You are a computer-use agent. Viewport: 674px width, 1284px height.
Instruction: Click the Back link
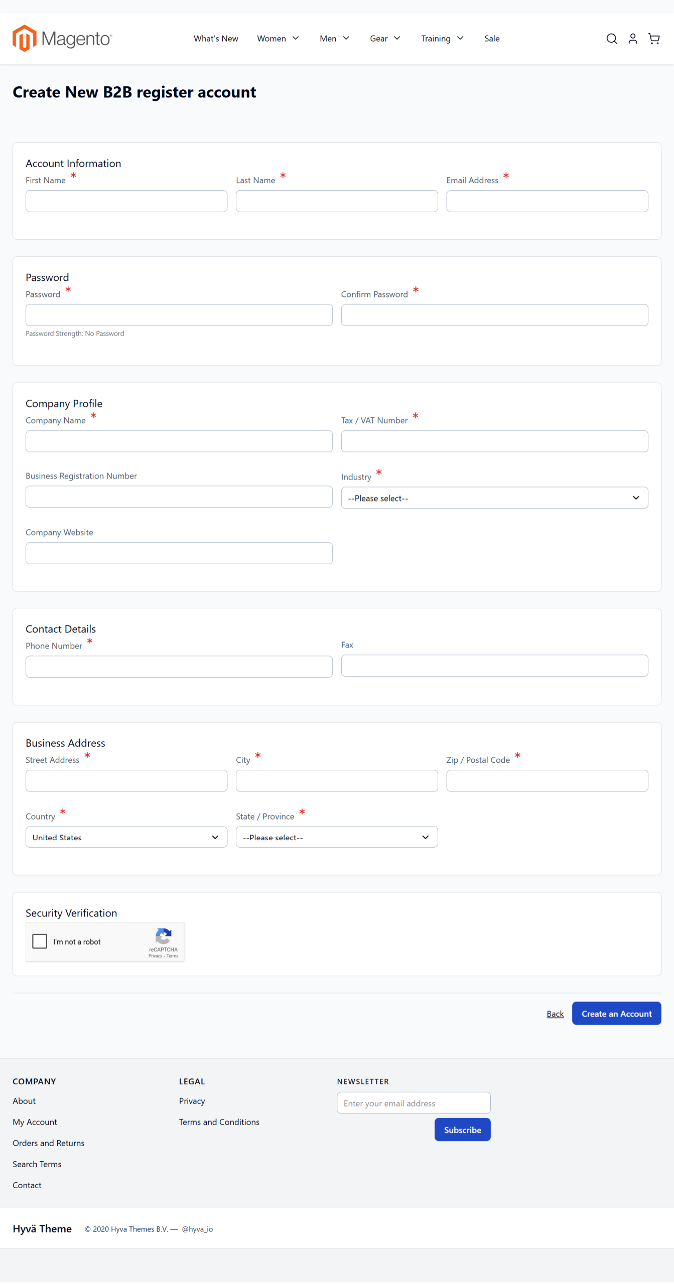(555, 1014)
